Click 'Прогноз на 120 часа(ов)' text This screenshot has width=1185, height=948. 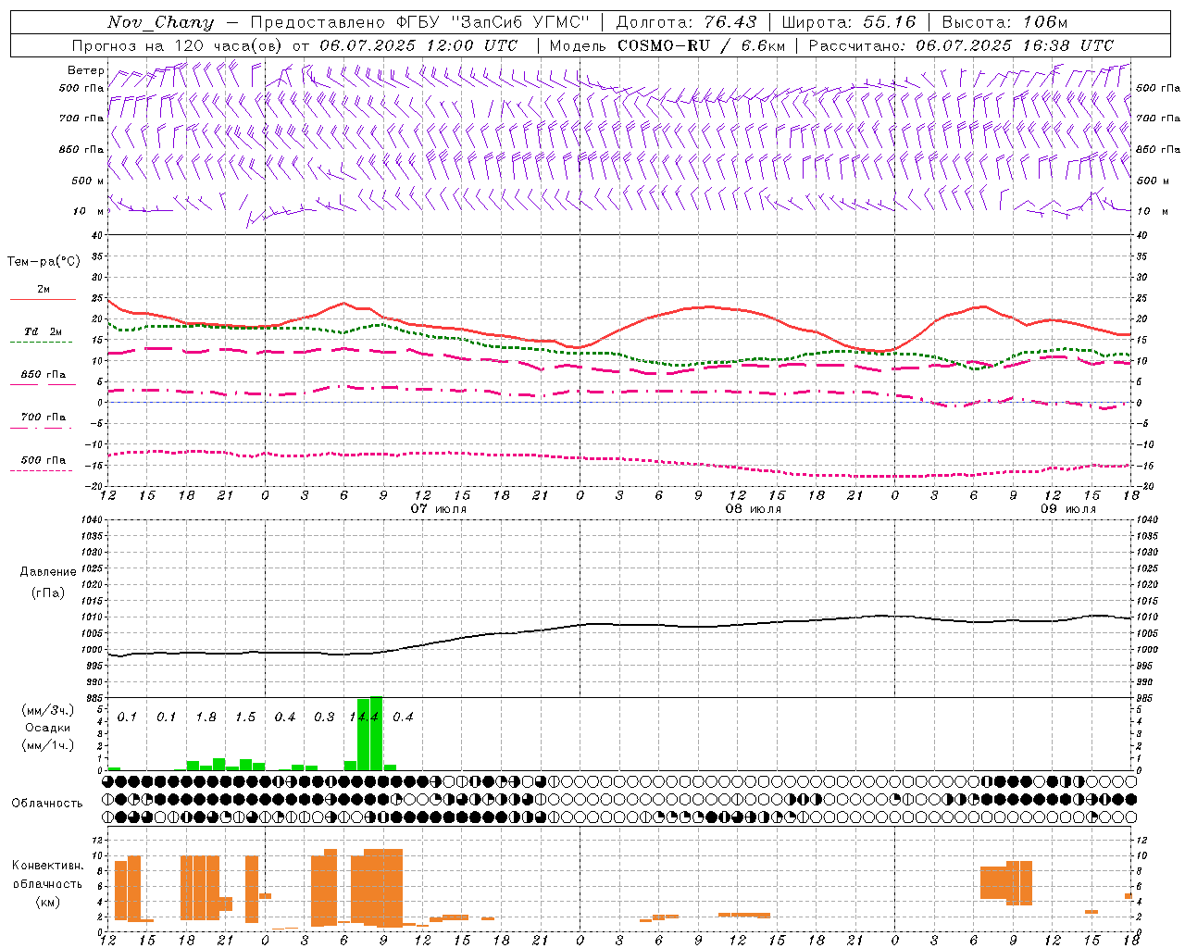pos(178,45)
